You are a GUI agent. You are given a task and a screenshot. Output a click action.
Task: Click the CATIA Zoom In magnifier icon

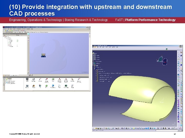click(140, 128)
